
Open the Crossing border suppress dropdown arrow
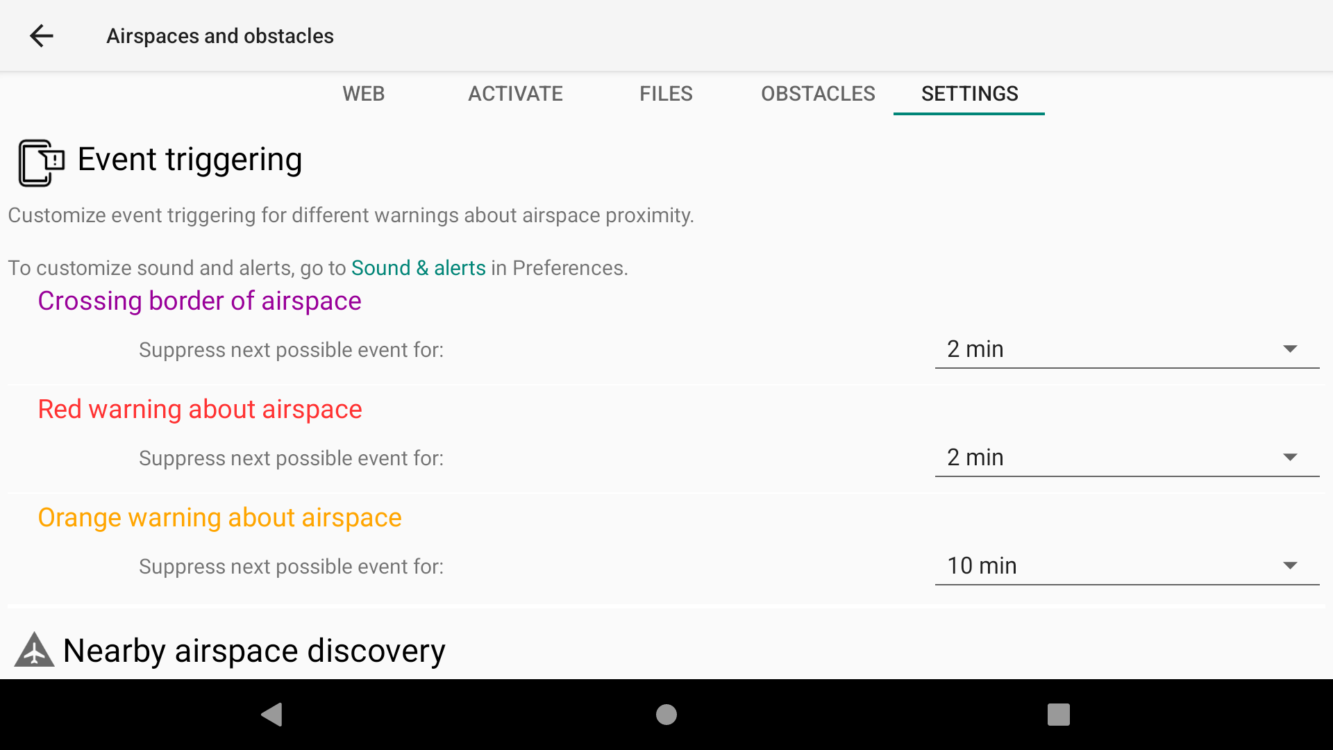(1290, 349)
